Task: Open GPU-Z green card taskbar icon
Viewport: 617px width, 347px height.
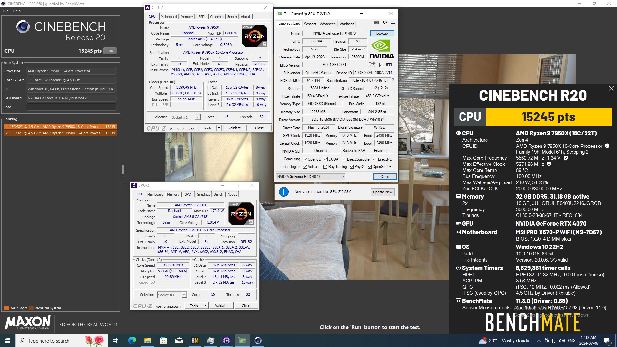Action: tap(242, 341)
